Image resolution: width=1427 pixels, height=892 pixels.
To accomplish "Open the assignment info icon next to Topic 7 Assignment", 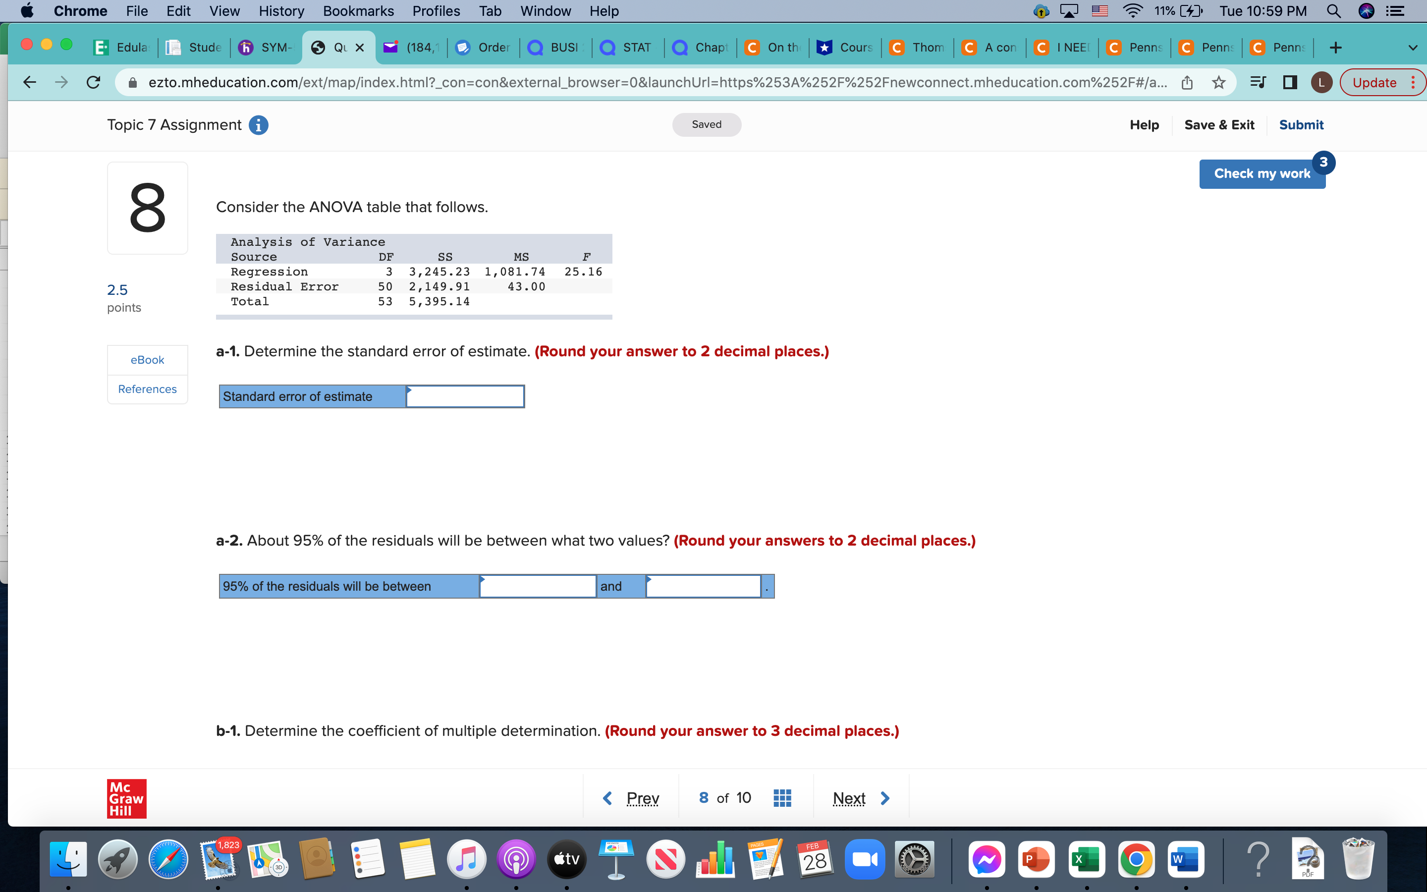I will pos(258,124).
